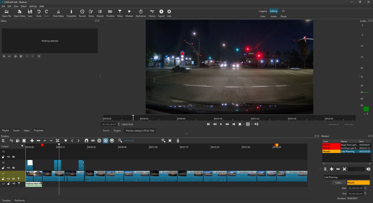Switch to the Source tab of the player

click(x=106, y=130)
